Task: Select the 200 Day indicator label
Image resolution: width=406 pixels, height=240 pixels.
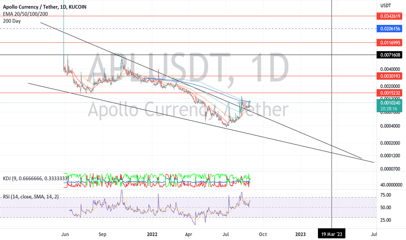Action: 12,21
